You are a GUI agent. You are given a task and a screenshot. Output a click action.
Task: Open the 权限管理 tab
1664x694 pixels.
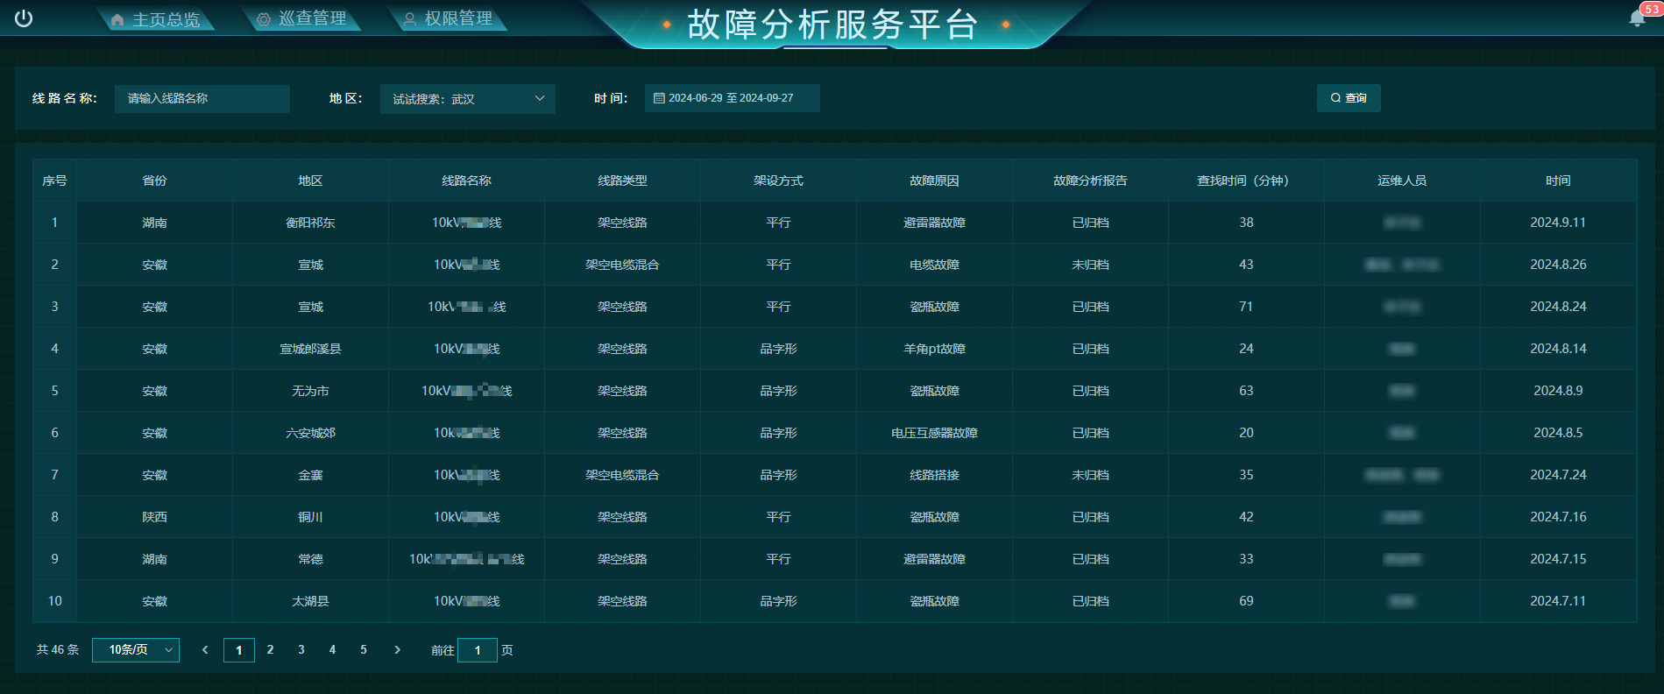pyautogui.click(x=448, y=19)
